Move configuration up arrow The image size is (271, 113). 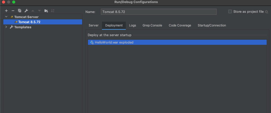pos(33,11)
